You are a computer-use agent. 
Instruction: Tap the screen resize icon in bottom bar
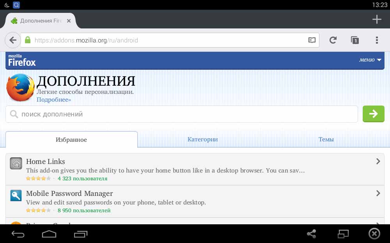[343, 234]
